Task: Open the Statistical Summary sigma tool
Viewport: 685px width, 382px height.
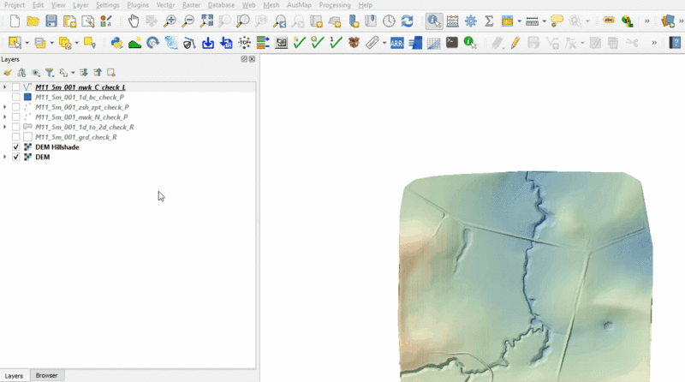Action: (489, 21)
